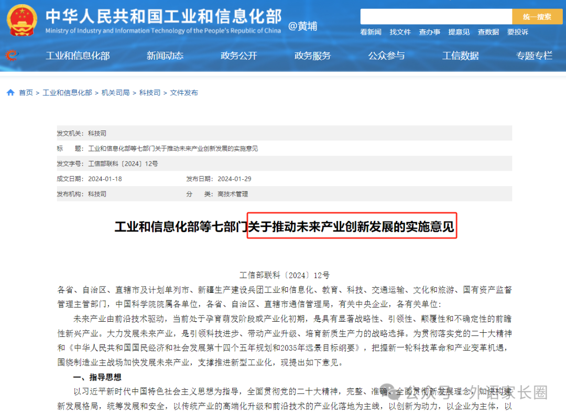Screen dimensions: 566x415
Task: Go to 首页 in breadcrumb
Action: (26, 93)
